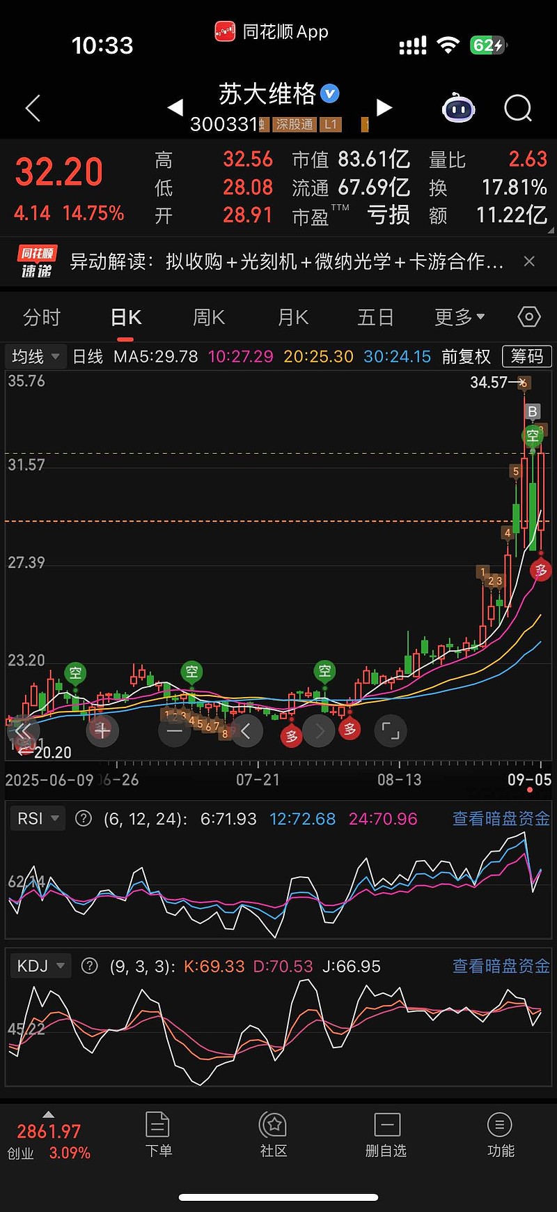Tap the 深股通 tag
The height and width of the screenshot is (1212, 557).
click(295, 125)
